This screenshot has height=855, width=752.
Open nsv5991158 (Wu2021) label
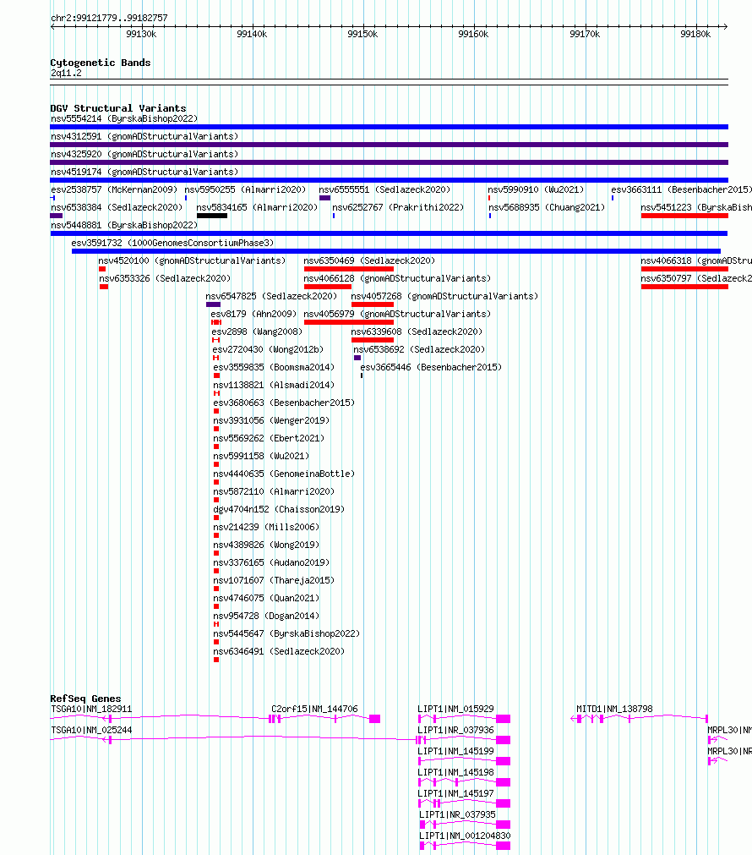(261, 456)
